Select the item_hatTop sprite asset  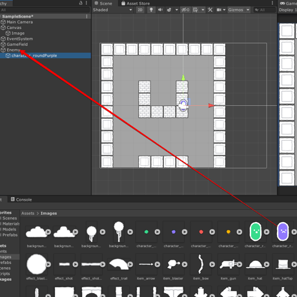tap(283, 265)
